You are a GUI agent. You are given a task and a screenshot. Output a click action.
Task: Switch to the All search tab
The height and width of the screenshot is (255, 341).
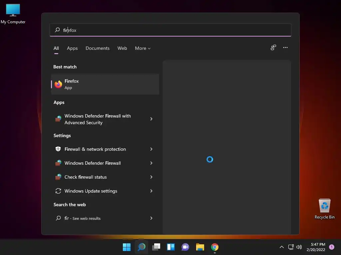coord(56,48)
